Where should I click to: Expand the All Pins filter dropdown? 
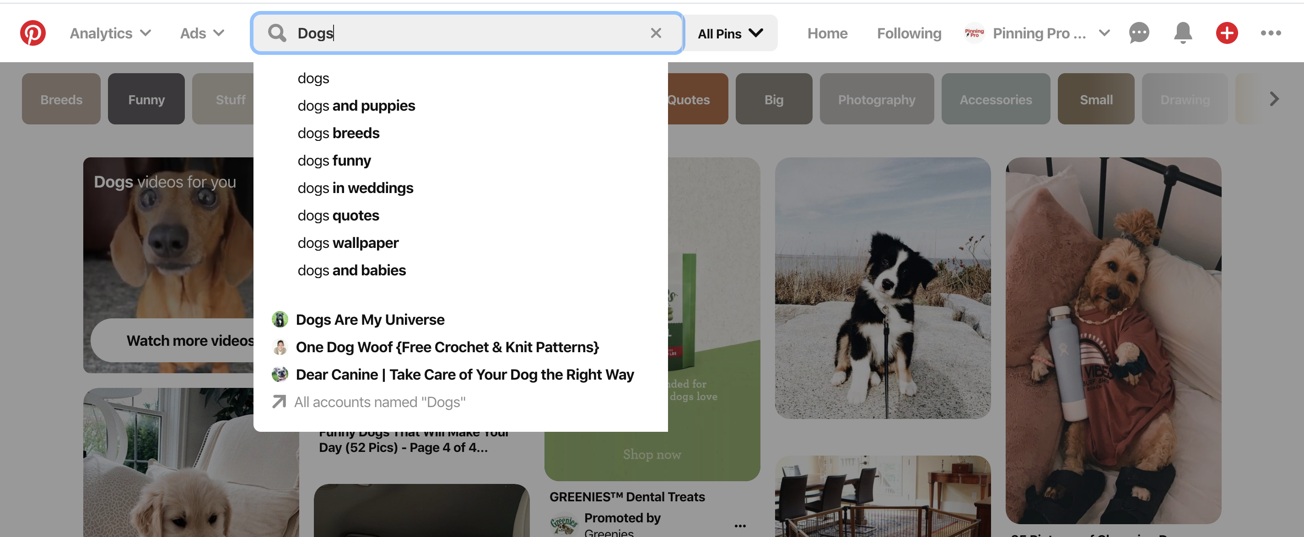tap(730, 32)
